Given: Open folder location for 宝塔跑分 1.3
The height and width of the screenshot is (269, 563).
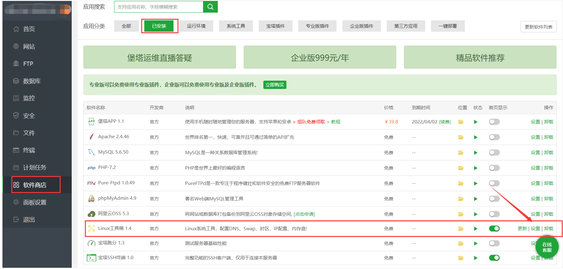Looking at the screenshot, I should coord(461,243).
